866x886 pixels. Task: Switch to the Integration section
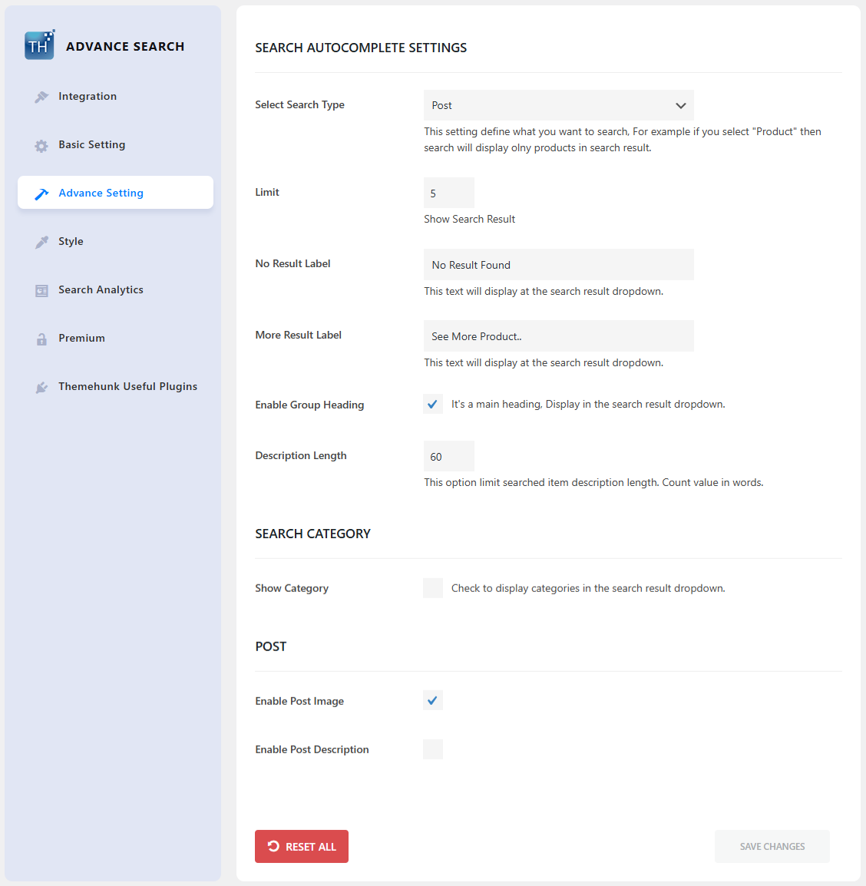[x=87, y=97]
